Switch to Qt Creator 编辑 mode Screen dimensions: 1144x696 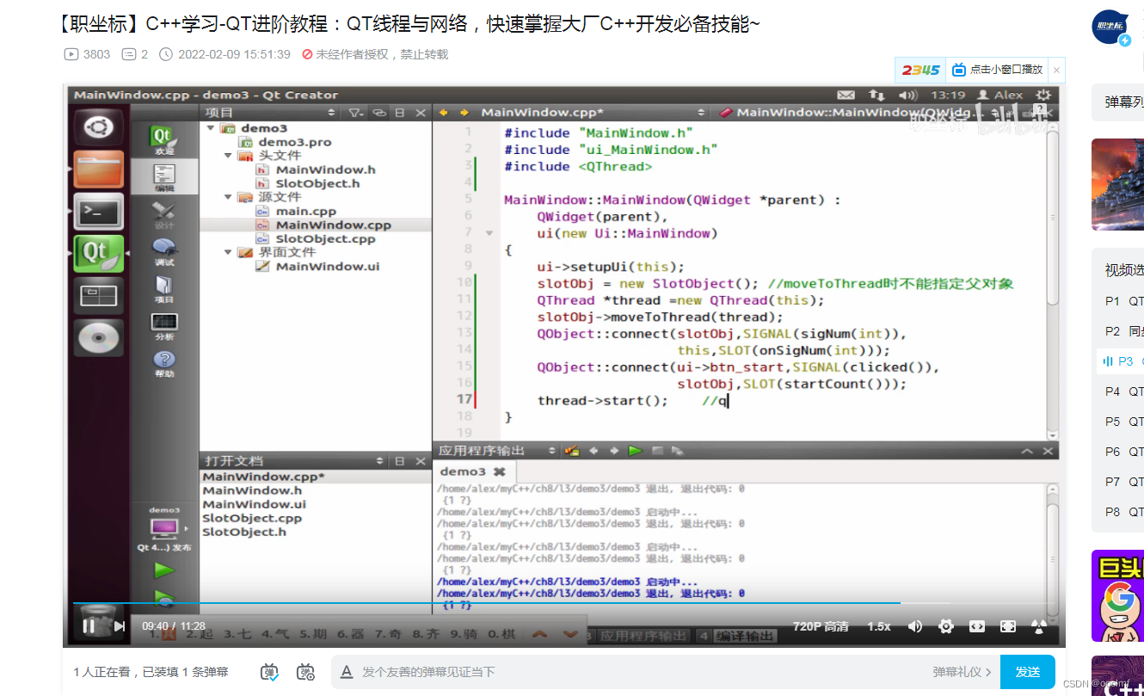pos(163,178)
